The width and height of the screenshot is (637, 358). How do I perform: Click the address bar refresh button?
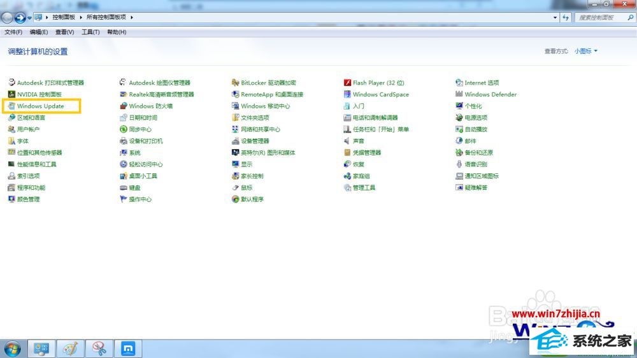566,17
